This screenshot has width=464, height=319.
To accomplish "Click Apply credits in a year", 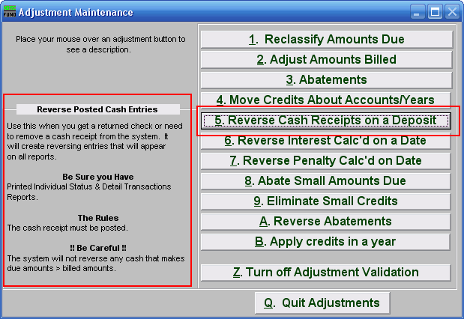I will point(326,241).
